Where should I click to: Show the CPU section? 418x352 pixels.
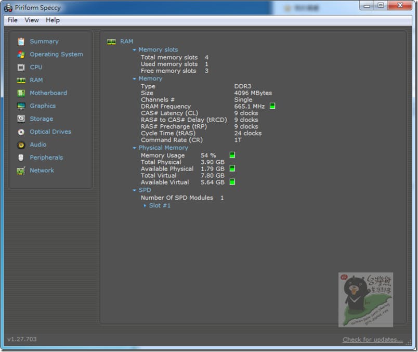36,67
